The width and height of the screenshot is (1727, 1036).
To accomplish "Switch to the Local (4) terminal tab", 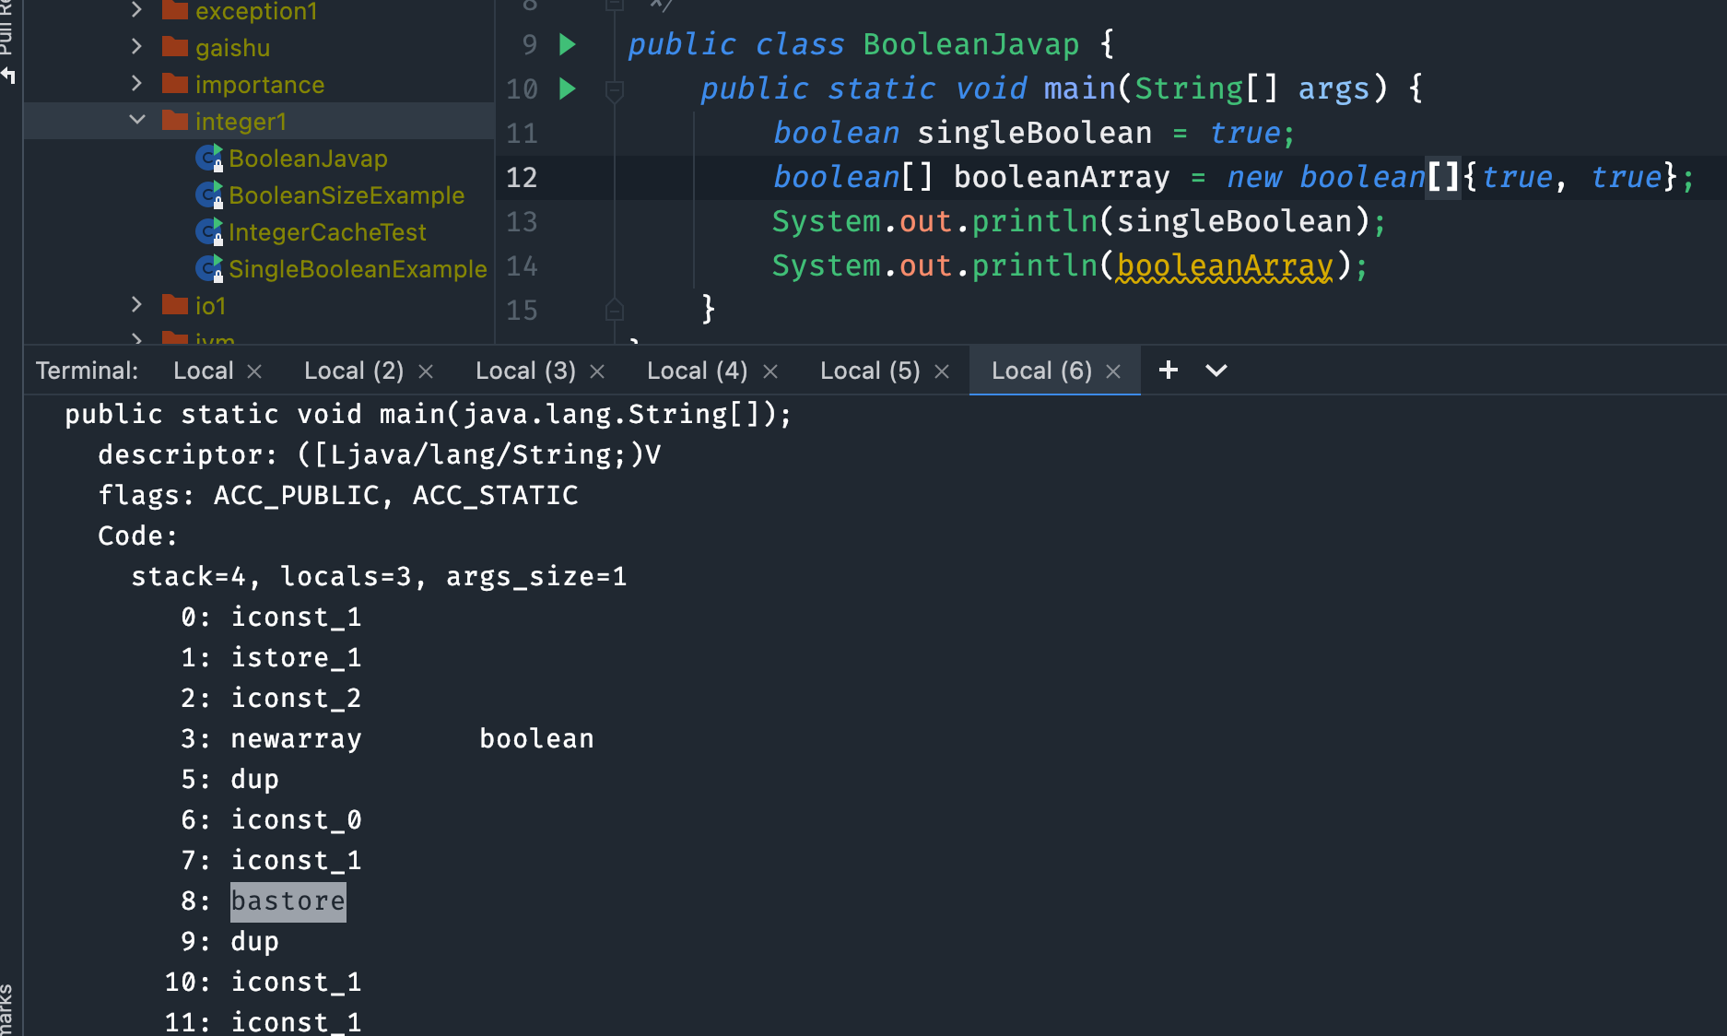I will 696,370.
